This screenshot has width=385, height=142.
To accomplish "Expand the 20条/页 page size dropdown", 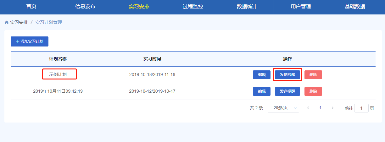I will [283, 108].
